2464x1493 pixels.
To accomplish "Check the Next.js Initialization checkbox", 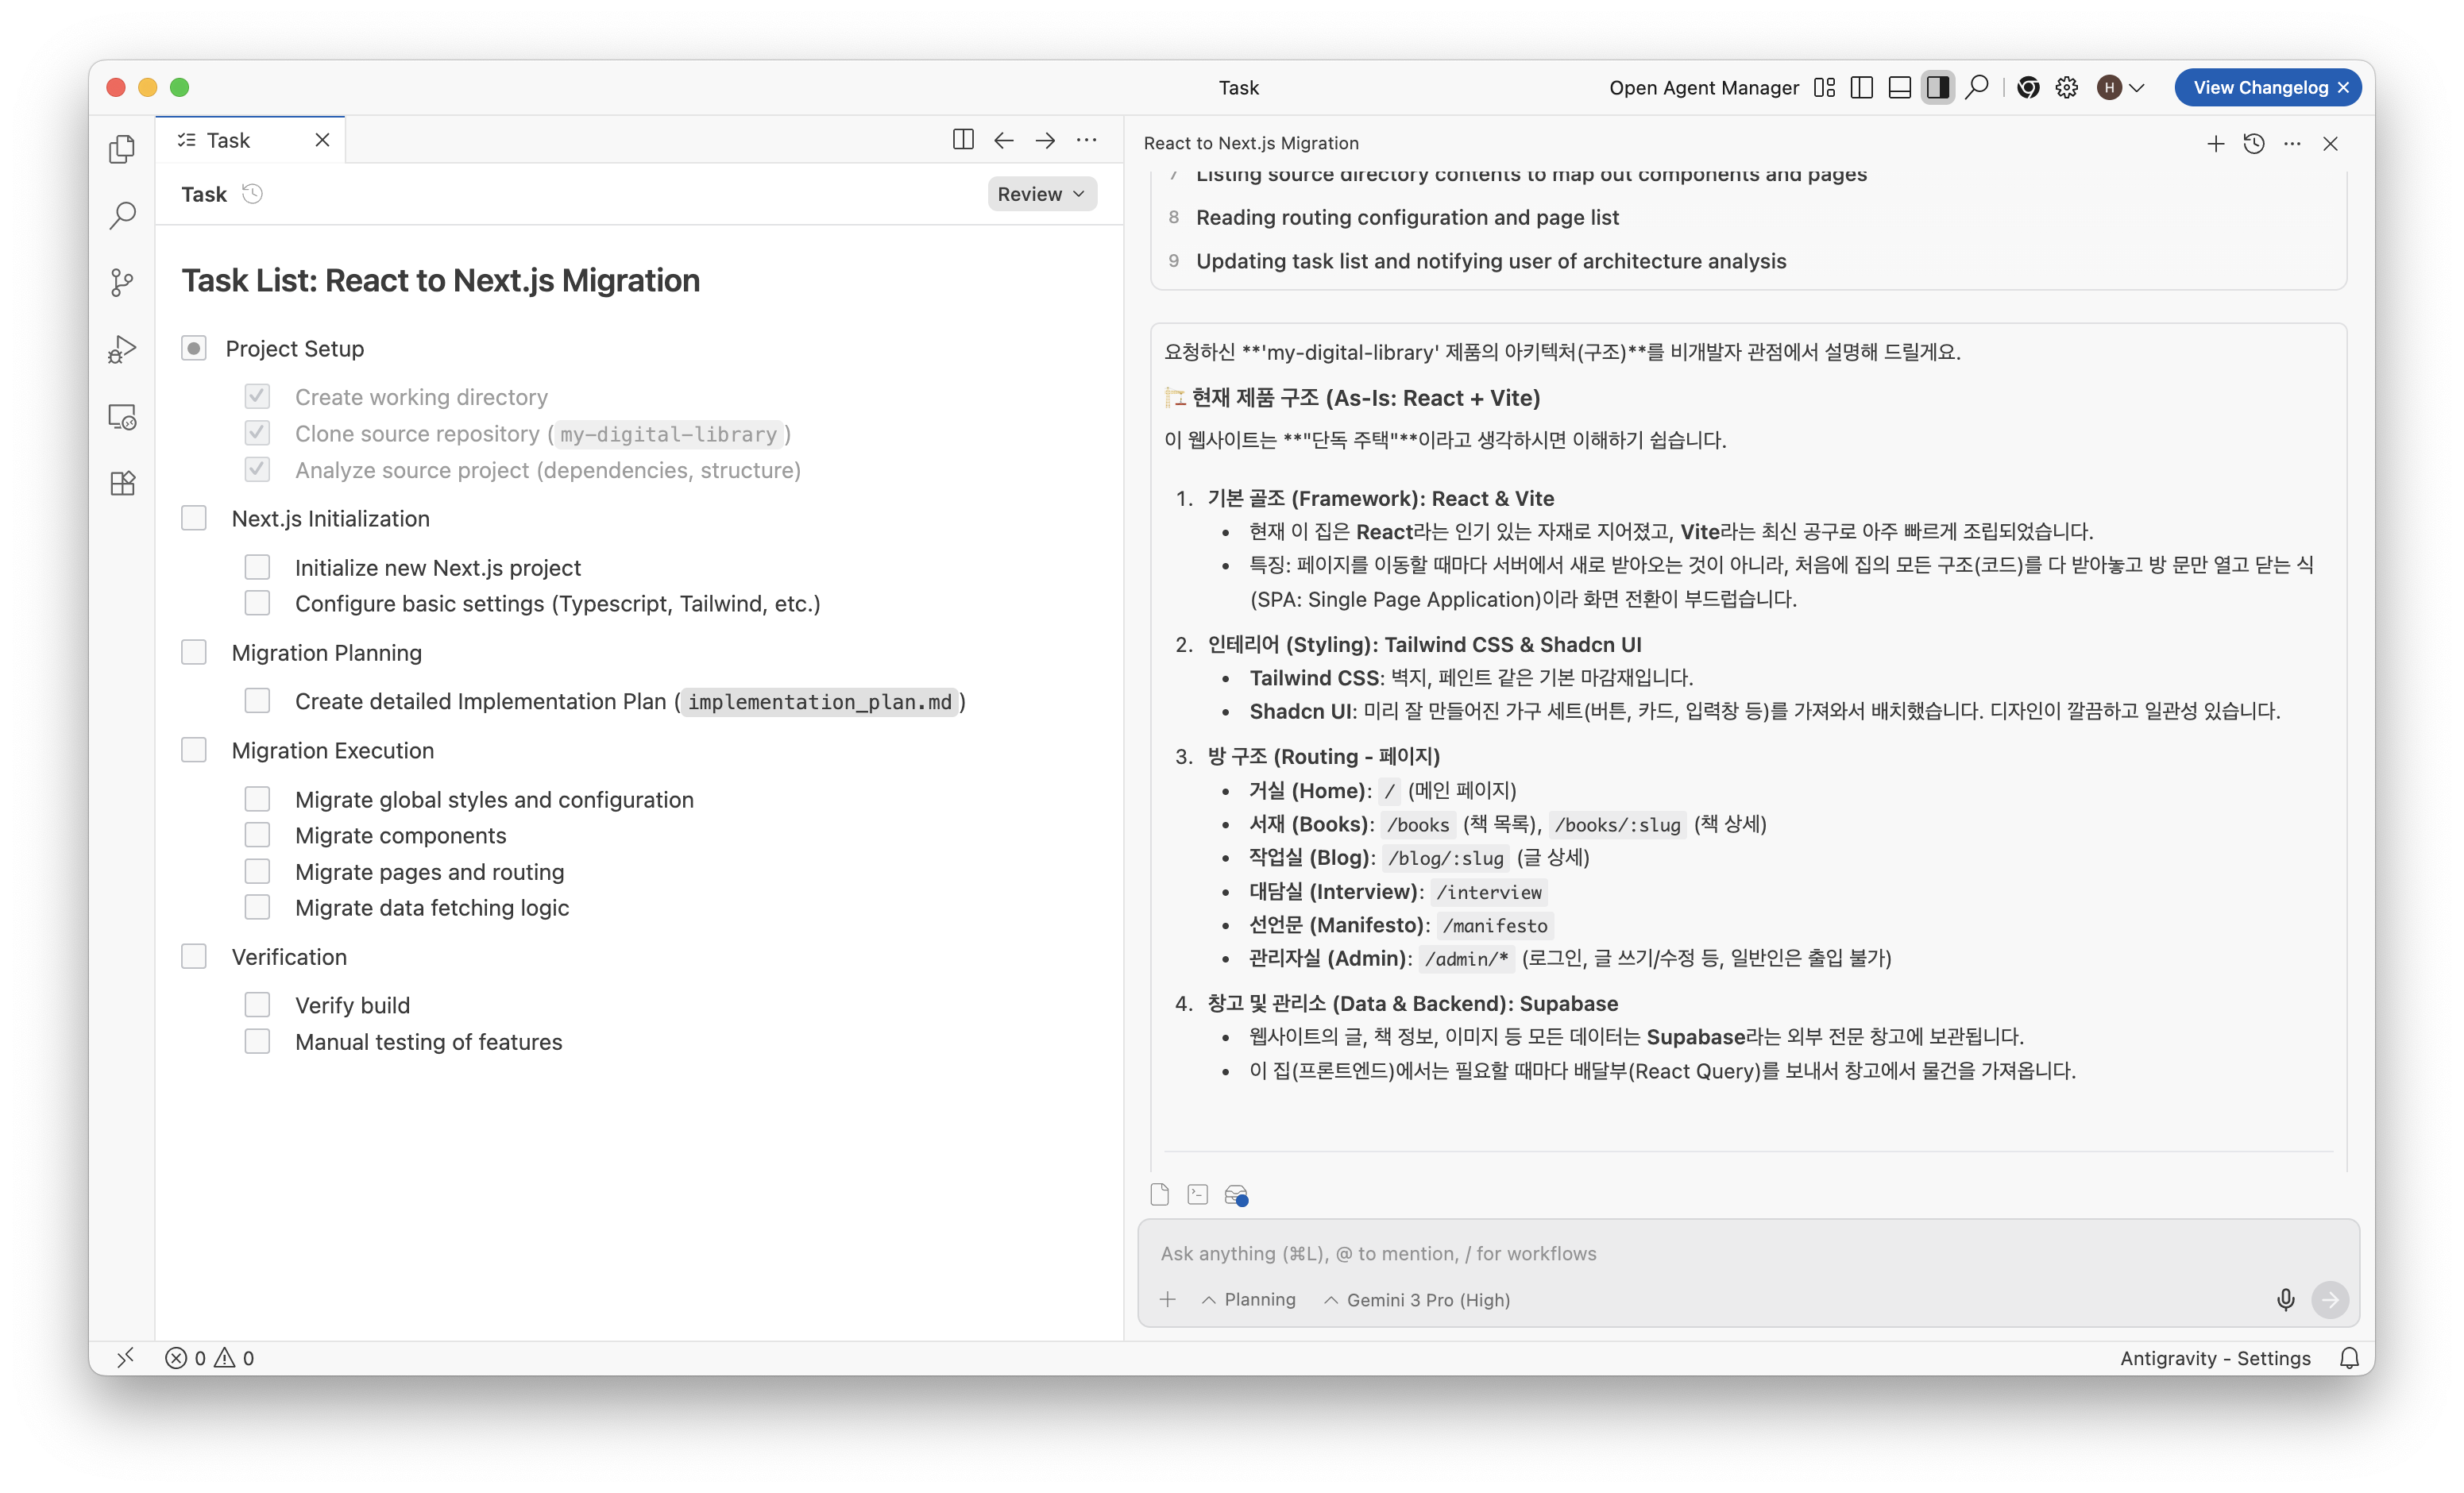I will [194, 518].
